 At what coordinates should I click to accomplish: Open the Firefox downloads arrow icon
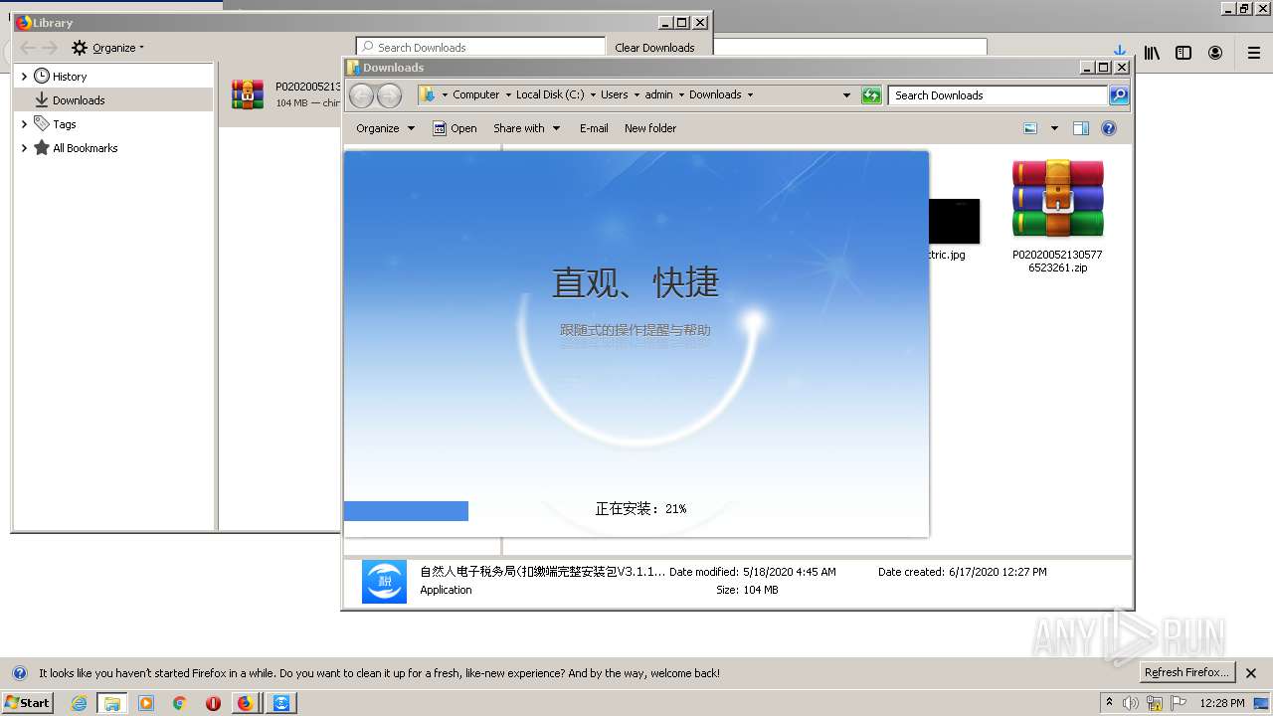pyautogui.click(x=1120, y=51)
